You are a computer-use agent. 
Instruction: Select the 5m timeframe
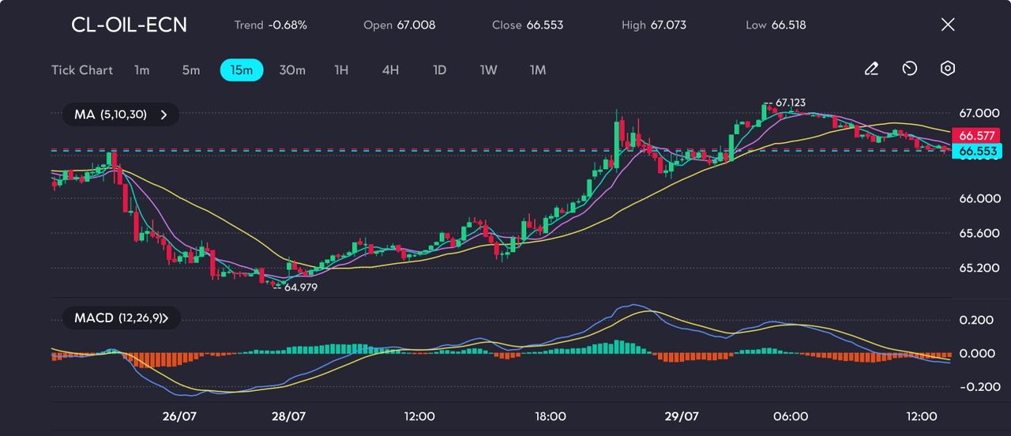tap(191, 70)
